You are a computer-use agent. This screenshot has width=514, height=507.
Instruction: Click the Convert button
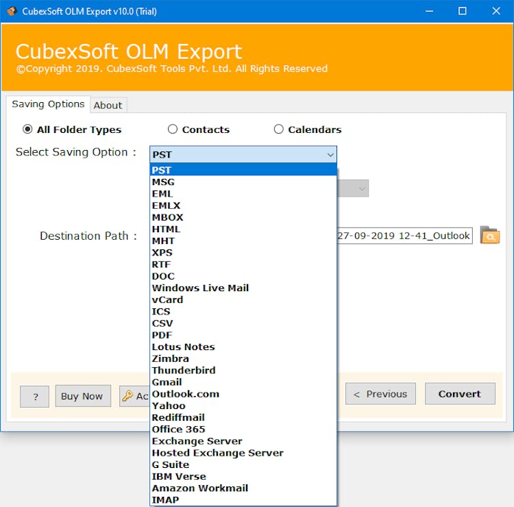pos(460,393)
